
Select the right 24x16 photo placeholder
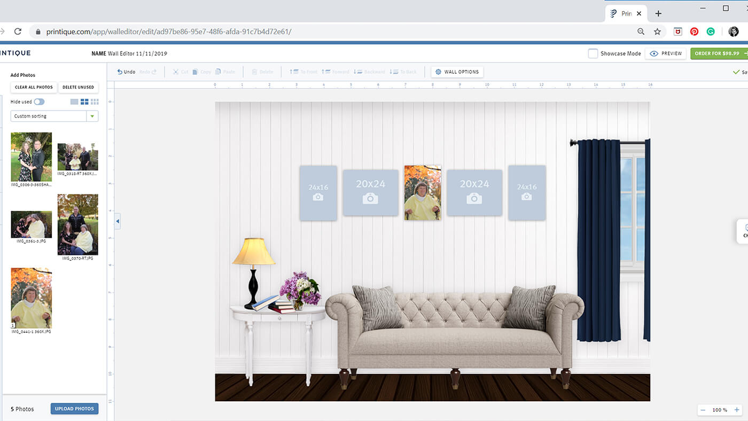pyautogui.click(x=527, y=193)
